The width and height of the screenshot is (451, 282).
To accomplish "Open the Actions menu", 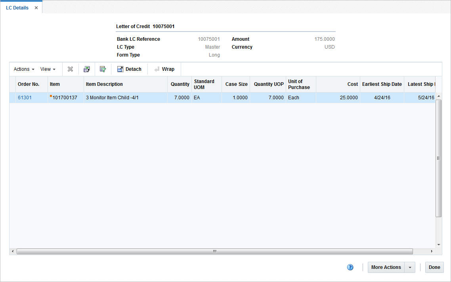I will coord(24,69).
